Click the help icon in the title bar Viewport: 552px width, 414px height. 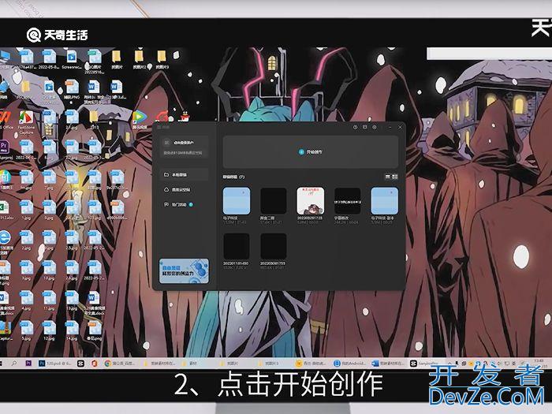click(x=355, y=127)
